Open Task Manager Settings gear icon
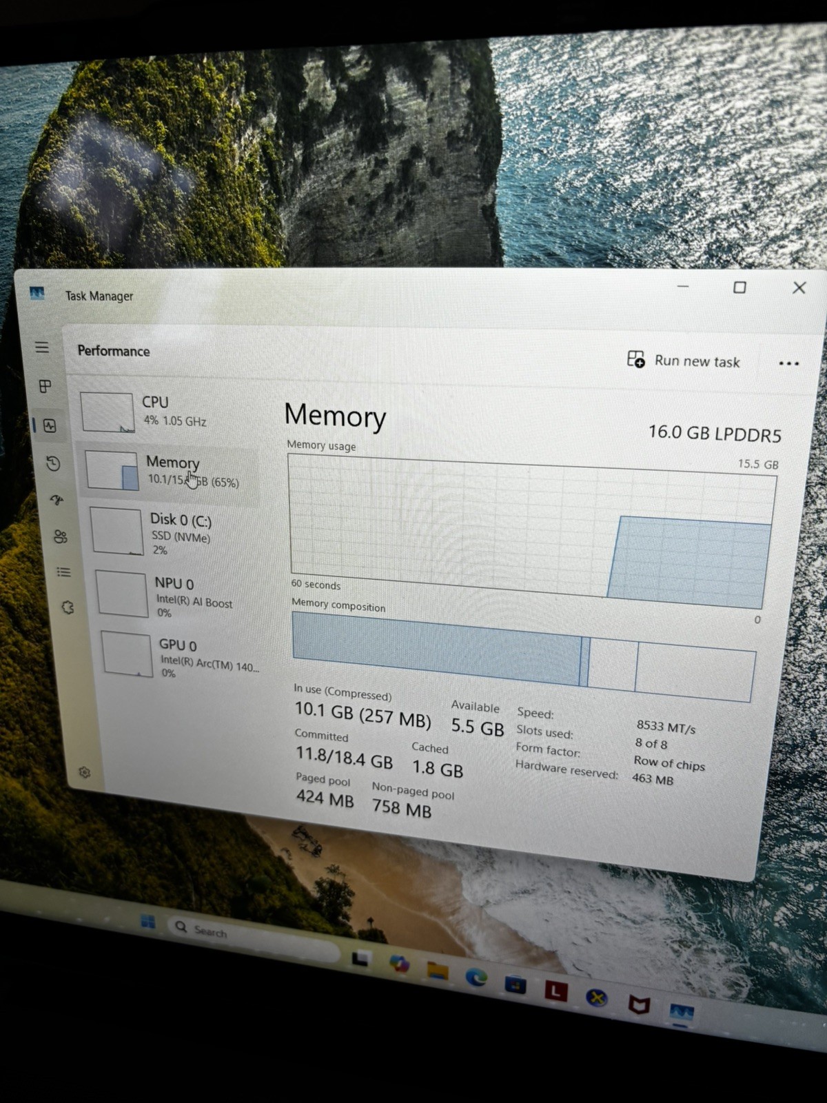The width and height of the screenshot is (827, 1103). [85, 772]
